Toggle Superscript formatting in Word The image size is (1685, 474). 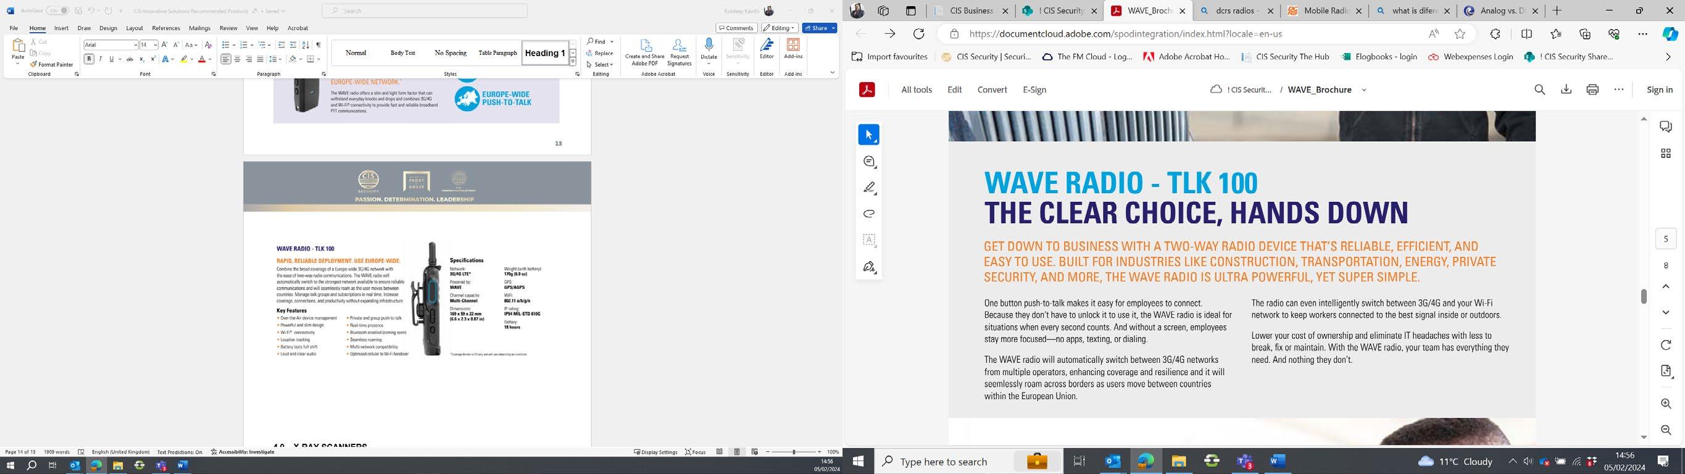tap(152, 59)
